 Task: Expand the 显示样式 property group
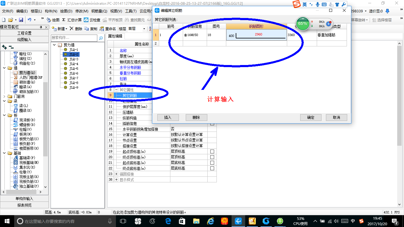(117, 180)
